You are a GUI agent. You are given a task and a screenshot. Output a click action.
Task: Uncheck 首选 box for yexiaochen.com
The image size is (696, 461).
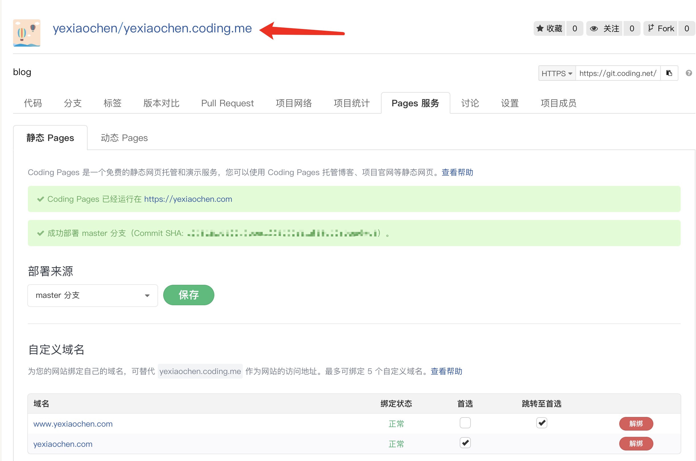click(x=465, y=443)
